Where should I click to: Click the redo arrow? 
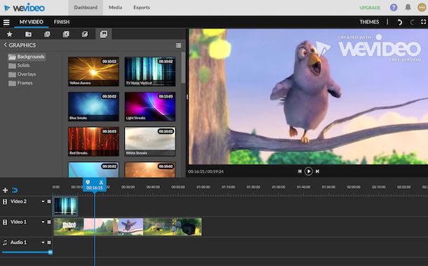[x=412, y=22]
